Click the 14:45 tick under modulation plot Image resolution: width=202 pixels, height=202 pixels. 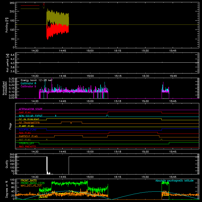tap(62, 101)
